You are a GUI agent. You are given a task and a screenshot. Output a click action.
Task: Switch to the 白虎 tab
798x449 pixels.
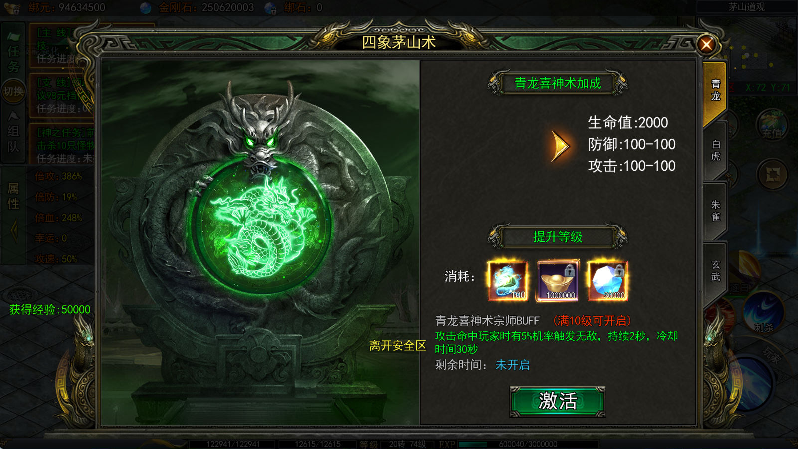pyautogui.click(x=715, y=151)
